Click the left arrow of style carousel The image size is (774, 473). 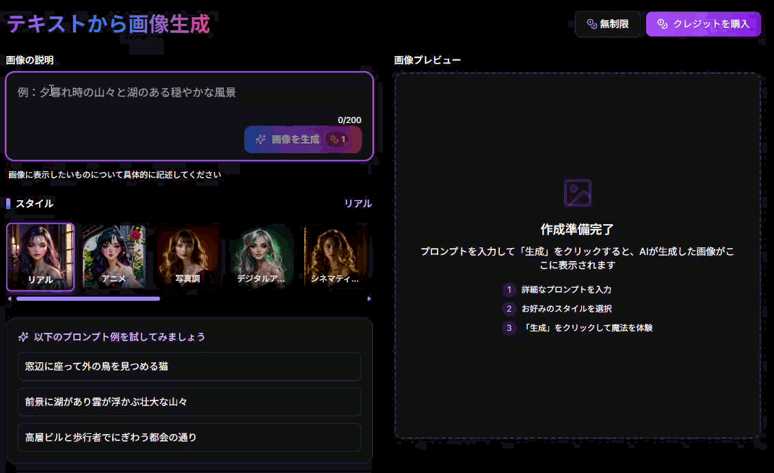(10, 299)
